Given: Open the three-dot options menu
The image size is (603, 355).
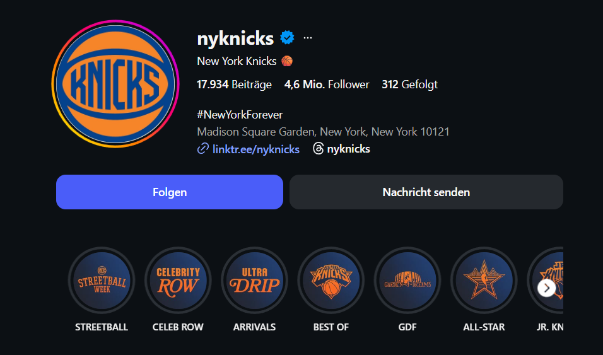Looking at the screenshot, I should 308,38.
